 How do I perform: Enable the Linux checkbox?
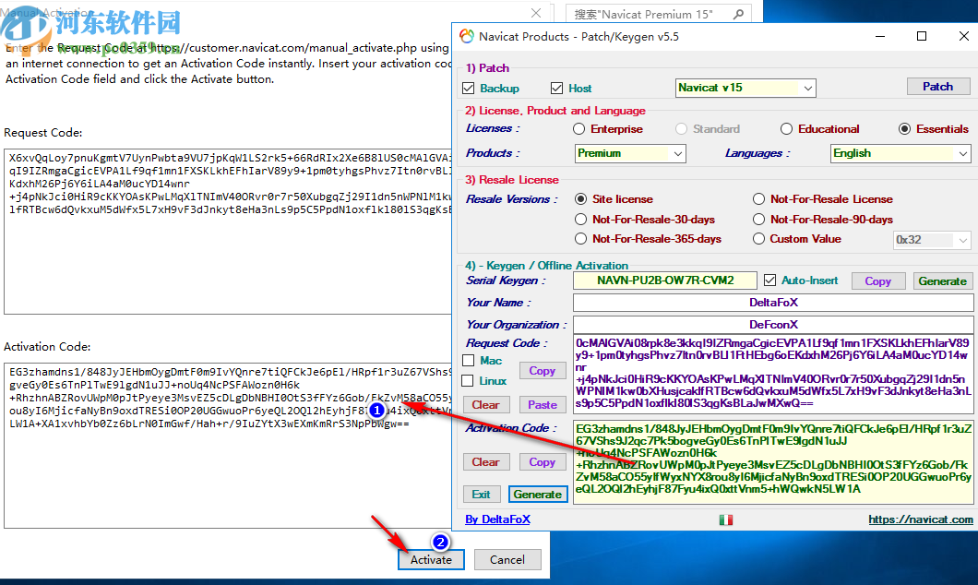coord(467,380)
